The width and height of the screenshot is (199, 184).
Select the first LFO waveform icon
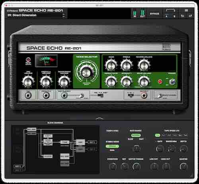tap(164, 135)
